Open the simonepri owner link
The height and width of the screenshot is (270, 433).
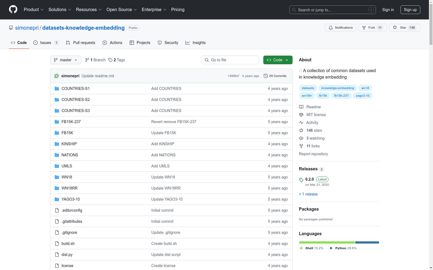pos(27,28)
